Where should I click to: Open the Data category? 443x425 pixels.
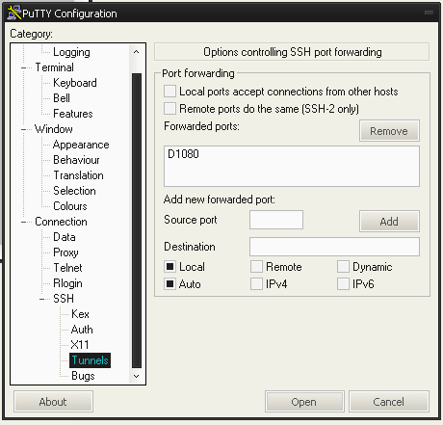pos(65,237)
